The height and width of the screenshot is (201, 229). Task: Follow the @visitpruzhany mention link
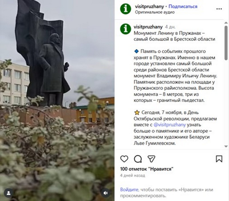pyautogui.click(x=170, y=125)
